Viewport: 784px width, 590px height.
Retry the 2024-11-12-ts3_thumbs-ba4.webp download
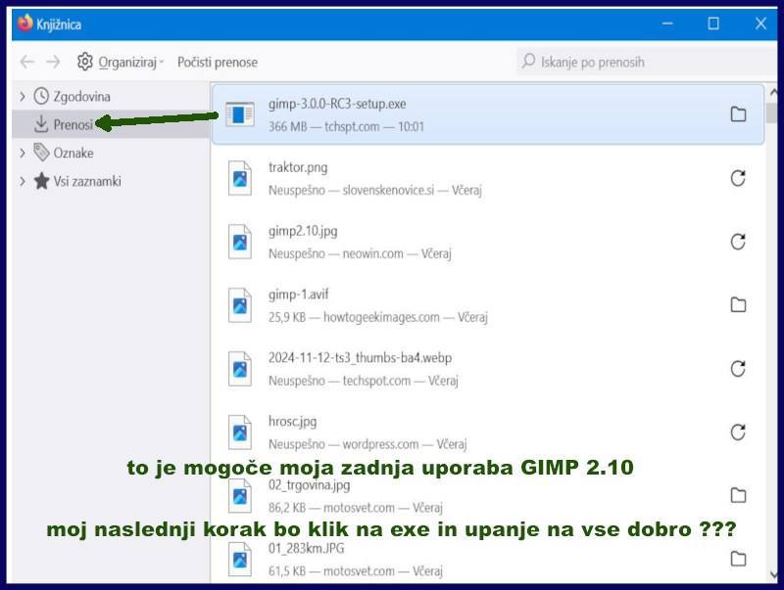738,368
